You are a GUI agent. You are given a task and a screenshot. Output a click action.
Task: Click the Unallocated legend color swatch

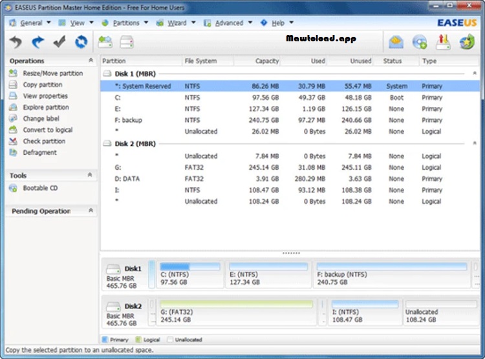[x=169, y=340]
